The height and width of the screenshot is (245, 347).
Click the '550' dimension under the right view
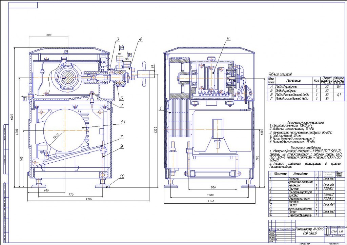pyautogui.click(x=213, y=187)
